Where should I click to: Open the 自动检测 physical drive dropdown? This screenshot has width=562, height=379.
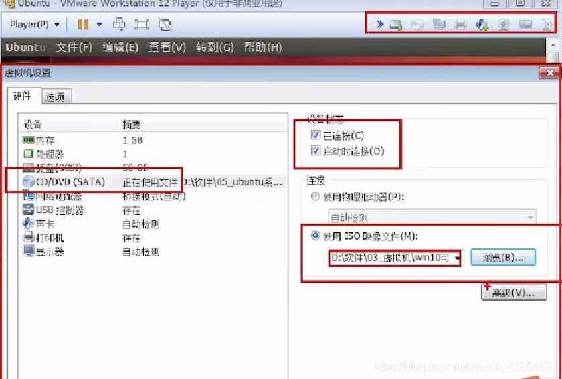tap(432, 217)
